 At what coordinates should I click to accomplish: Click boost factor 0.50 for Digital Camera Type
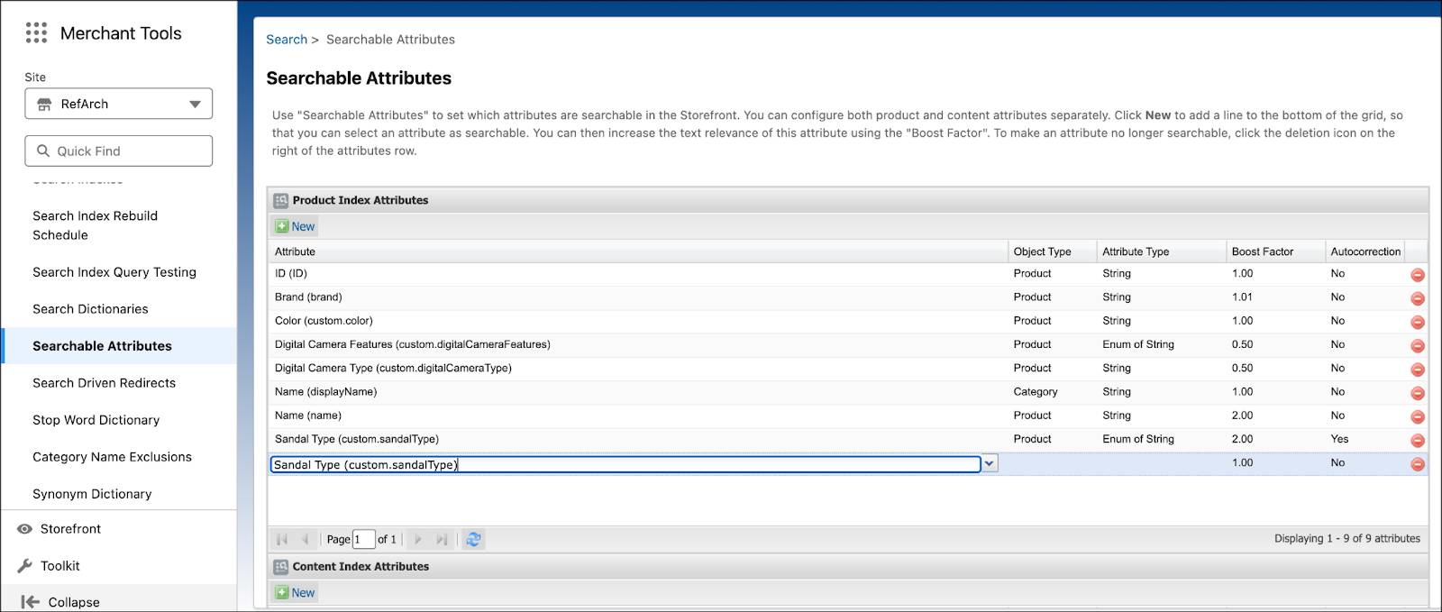pyautogui.click(x=1242, y=368)
